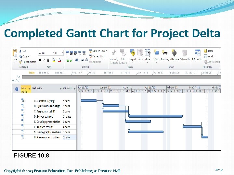
Task: Select task H. Presentation to client
Action: tap(47, 137)
